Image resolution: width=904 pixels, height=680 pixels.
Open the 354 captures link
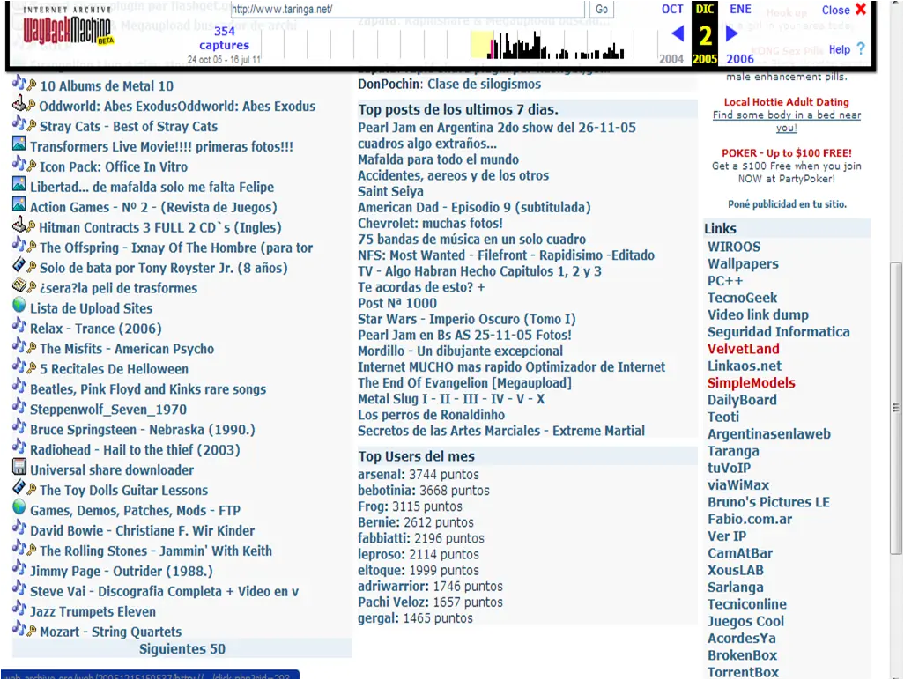coord(225,38)
